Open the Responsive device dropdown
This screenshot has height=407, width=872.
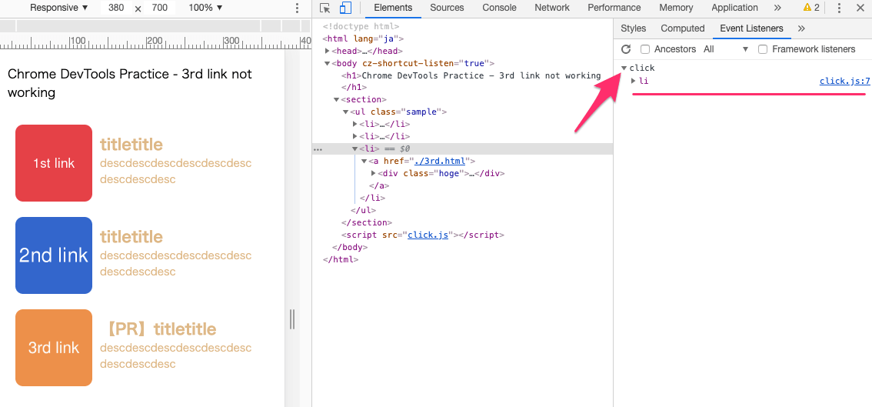click(58, 8)
